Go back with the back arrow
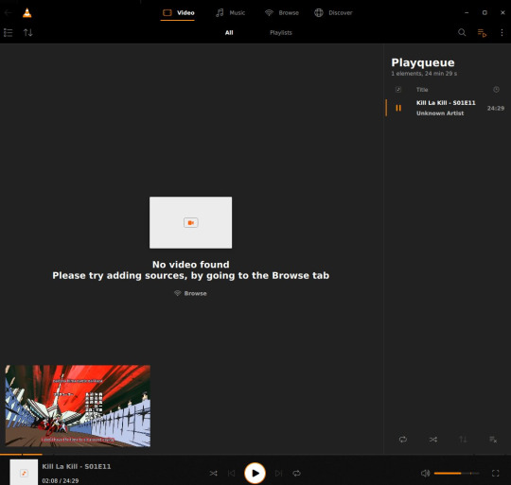This screenshot has height=485, width=511. pos(9,12)
